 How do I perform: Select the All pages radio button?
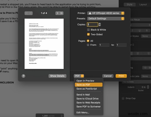(88, 41)
